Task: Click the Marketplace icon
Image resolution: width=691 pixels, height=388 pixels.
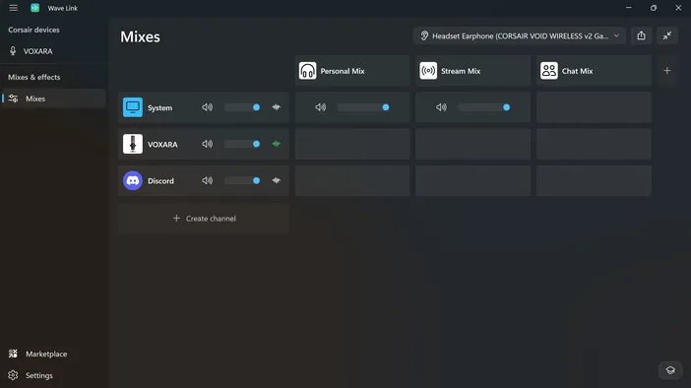Action: pyautogui.click(x=13, y=354)
